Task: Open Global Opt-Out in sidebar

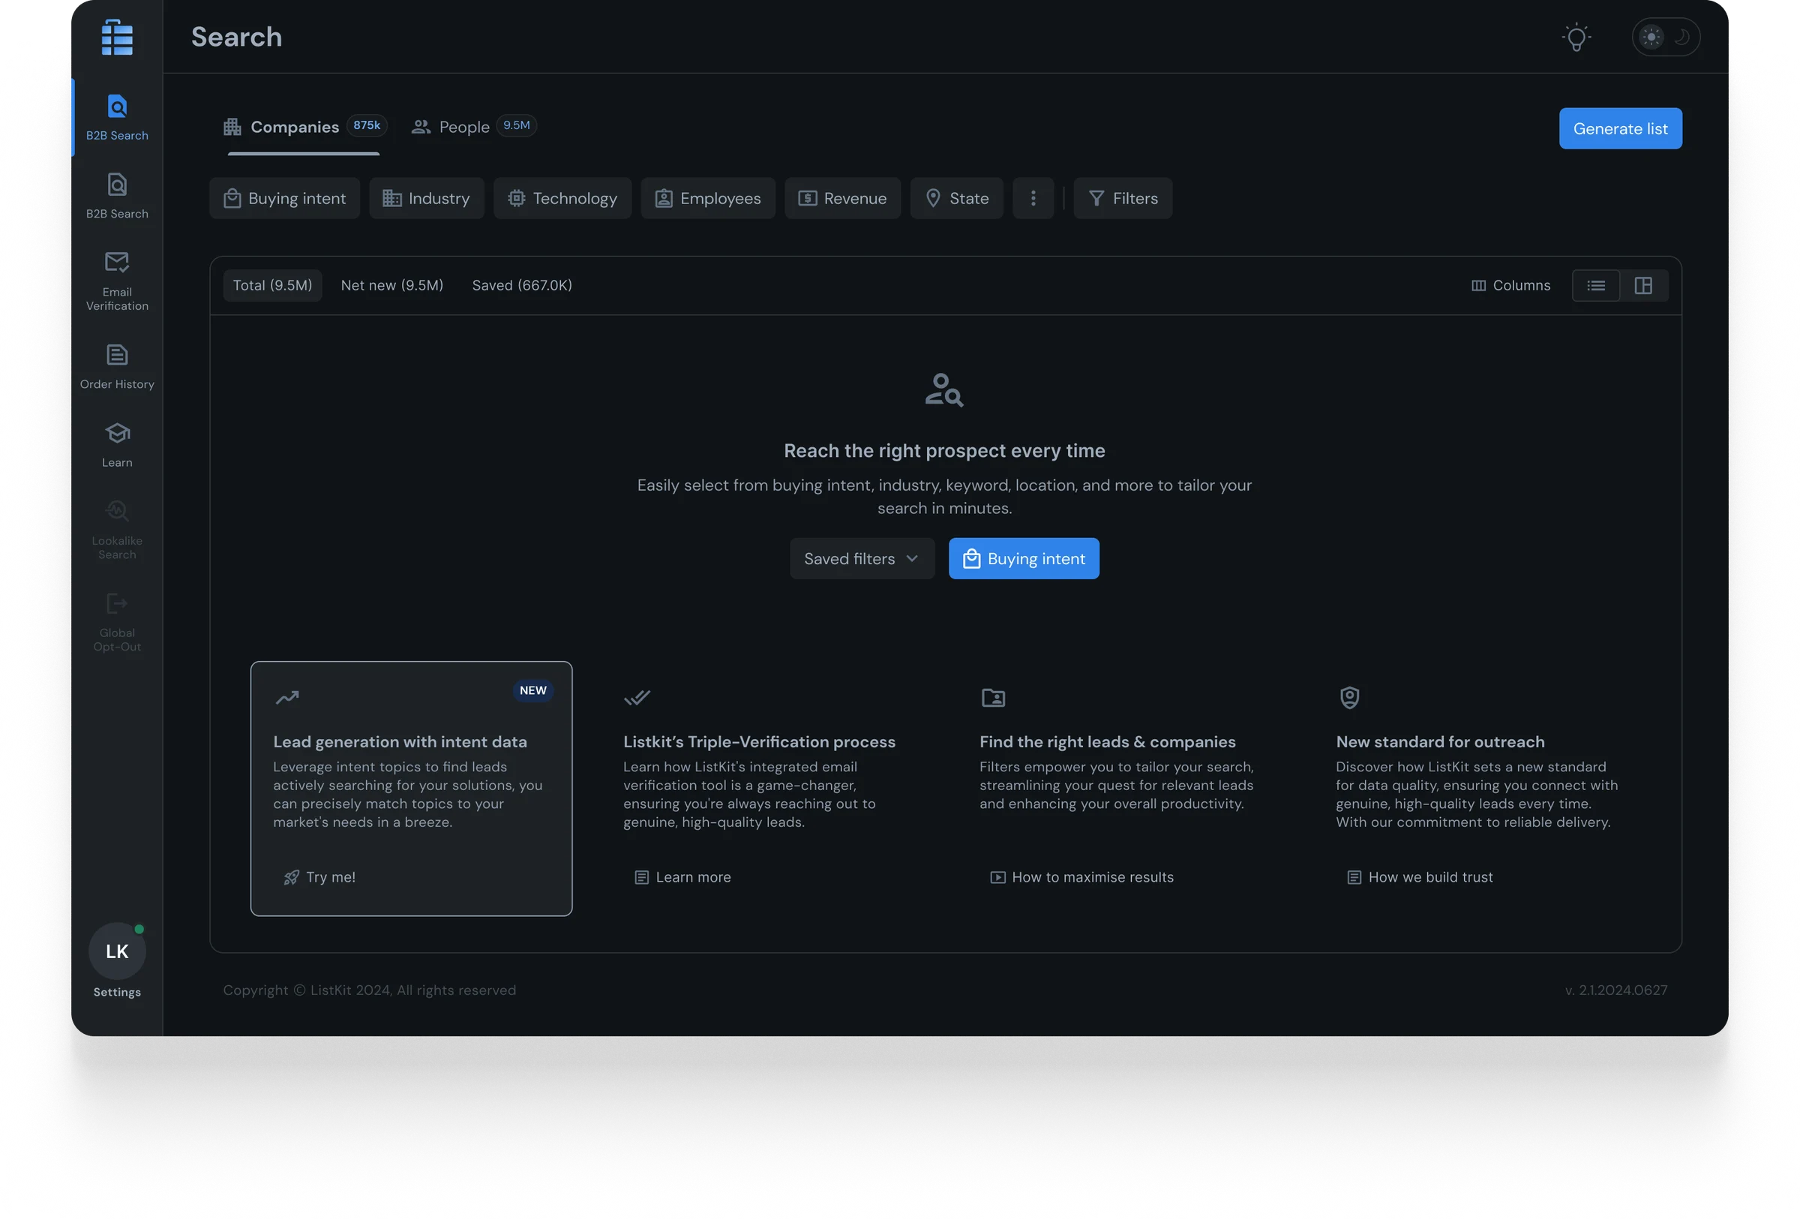Action: [x=117, y=622]
